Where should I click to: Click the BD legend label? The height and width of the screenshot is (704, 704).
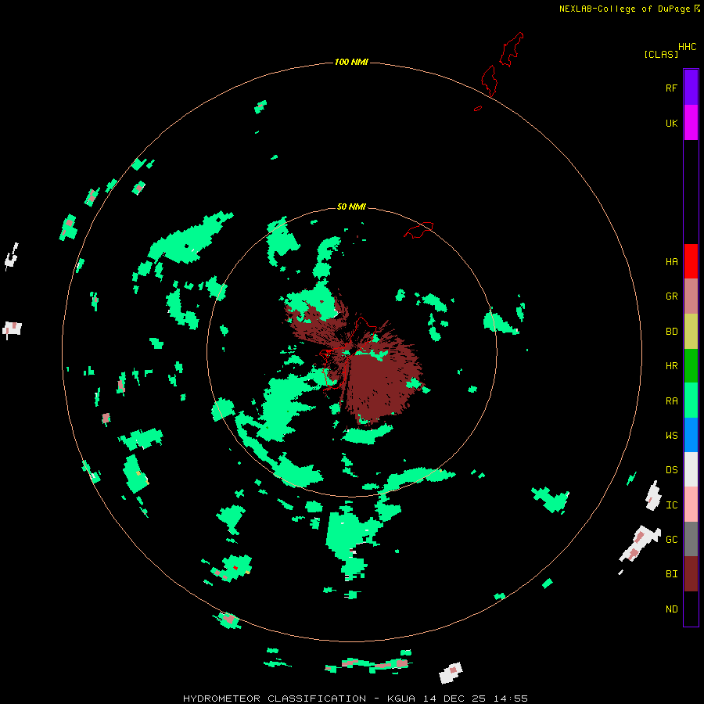pos(671,332)
